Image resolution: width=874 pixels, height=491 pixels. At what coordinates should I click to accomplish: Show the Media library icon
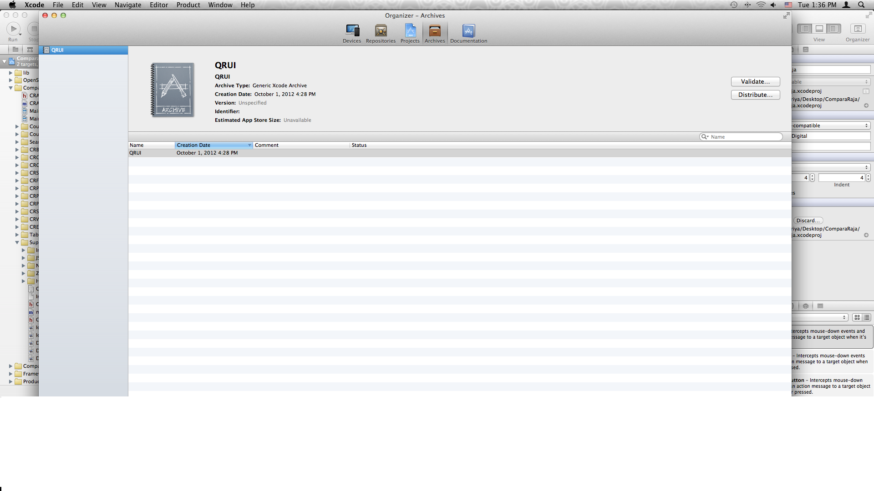coord(820,306)
